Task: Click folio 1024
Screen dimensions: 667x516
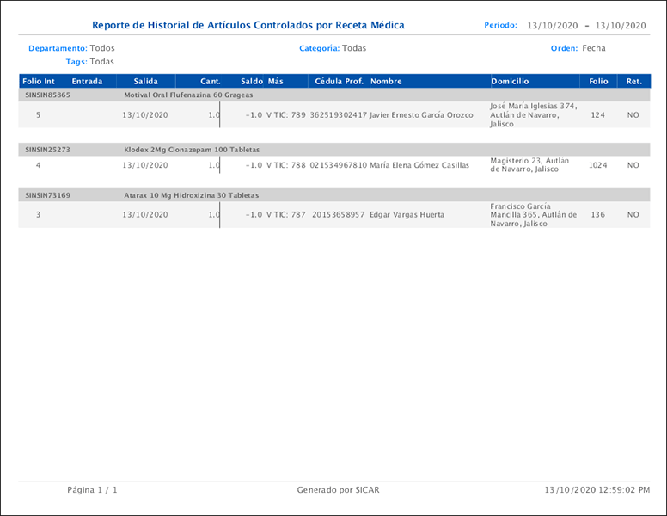Action: (597, 165)
